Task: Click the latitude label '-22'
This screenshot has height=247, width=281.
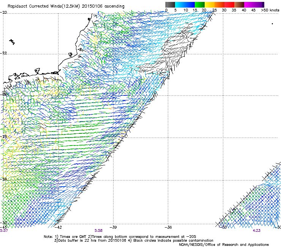Action: [4, 53]
